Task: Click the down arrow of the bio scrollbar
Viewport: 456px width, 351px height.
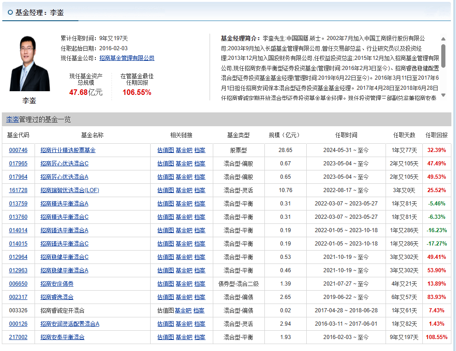Action: coord(443,95)
